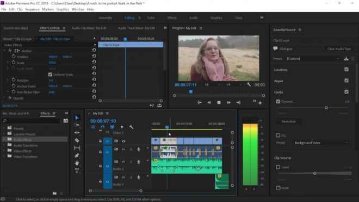Open the Markers menu
The height and width of the screenshot is (202, 359).
(x=48, y=9)
